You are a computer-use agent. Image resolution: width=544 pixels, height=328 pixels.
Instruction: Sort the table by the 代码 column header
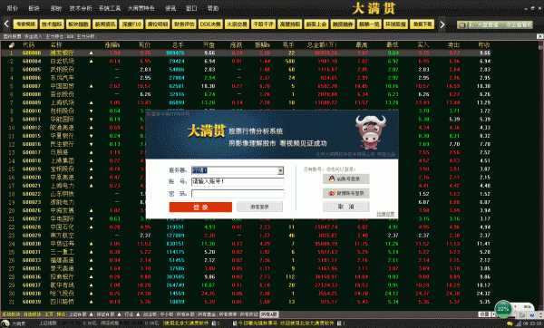28,44
